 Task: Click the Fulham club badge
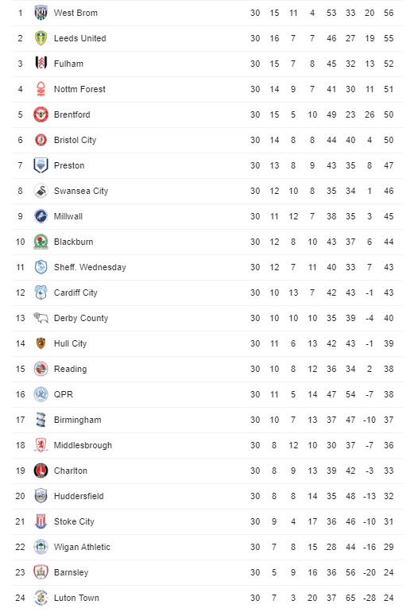41,64
